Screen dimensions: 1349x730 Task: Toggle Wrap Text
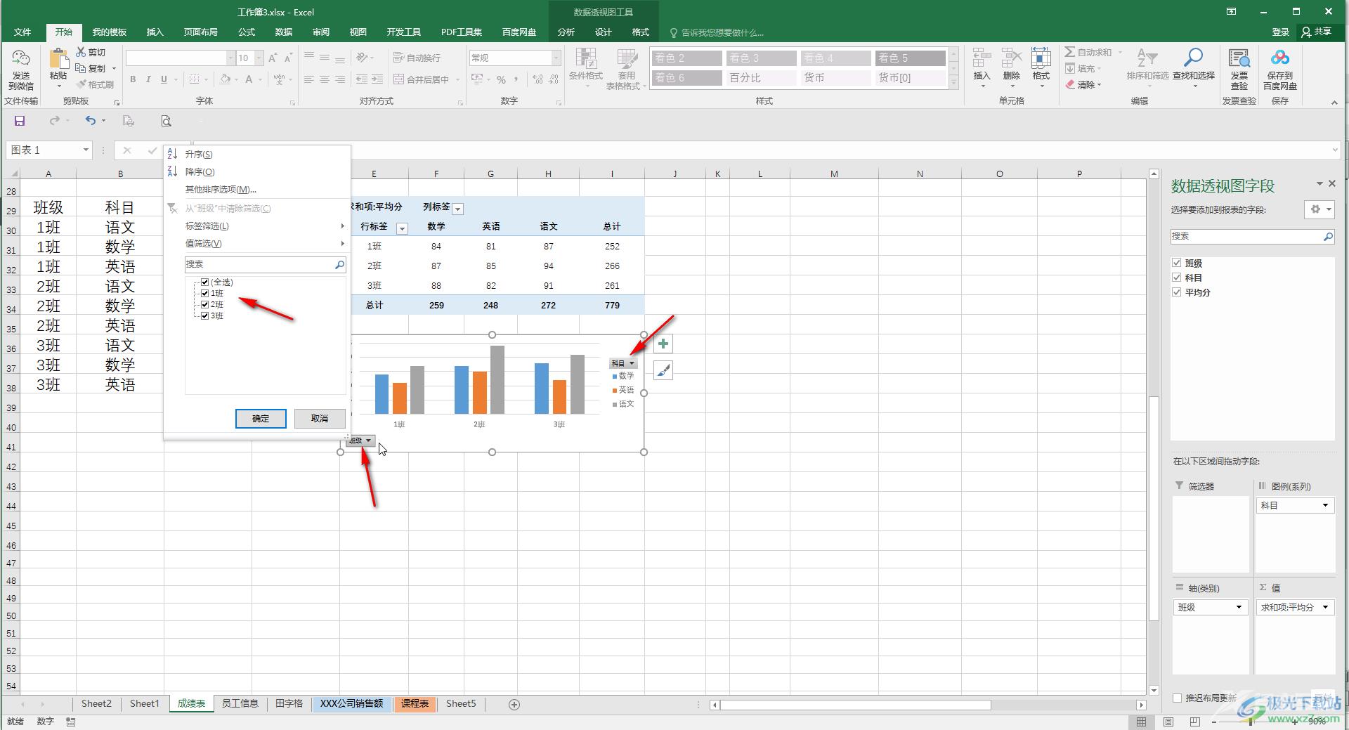point(417,58)
